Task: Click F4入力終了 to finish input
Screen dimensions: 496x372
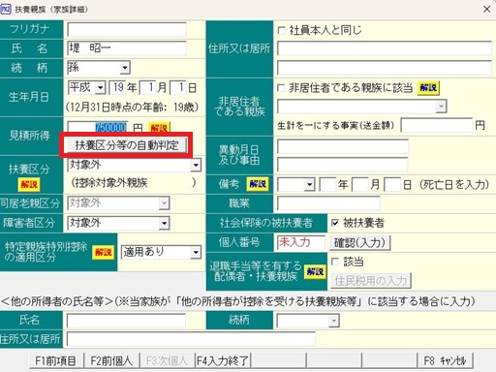Action: [x=223, y=360]
